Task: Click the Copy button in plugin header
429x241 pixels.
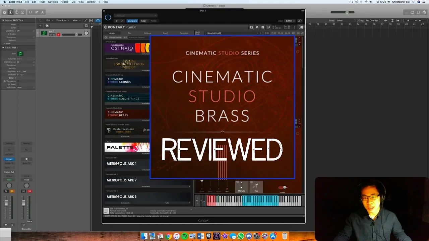Action: tap(144, 21)
